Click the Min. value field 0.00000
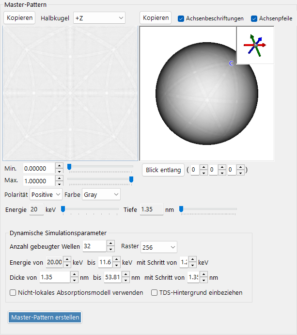The height and width of the screenshot is (335, 297). tap(39, 169)
